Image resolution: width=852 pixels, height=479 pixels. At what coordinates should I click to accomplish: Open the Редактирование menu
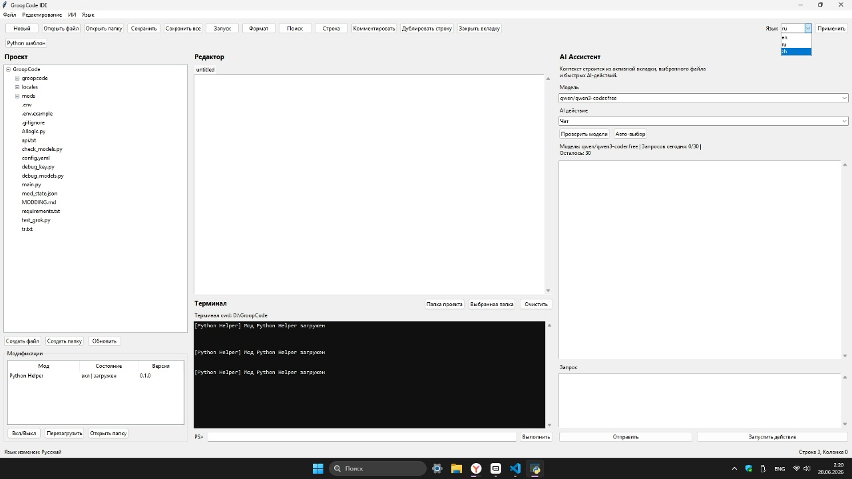(x=42, y=15)
